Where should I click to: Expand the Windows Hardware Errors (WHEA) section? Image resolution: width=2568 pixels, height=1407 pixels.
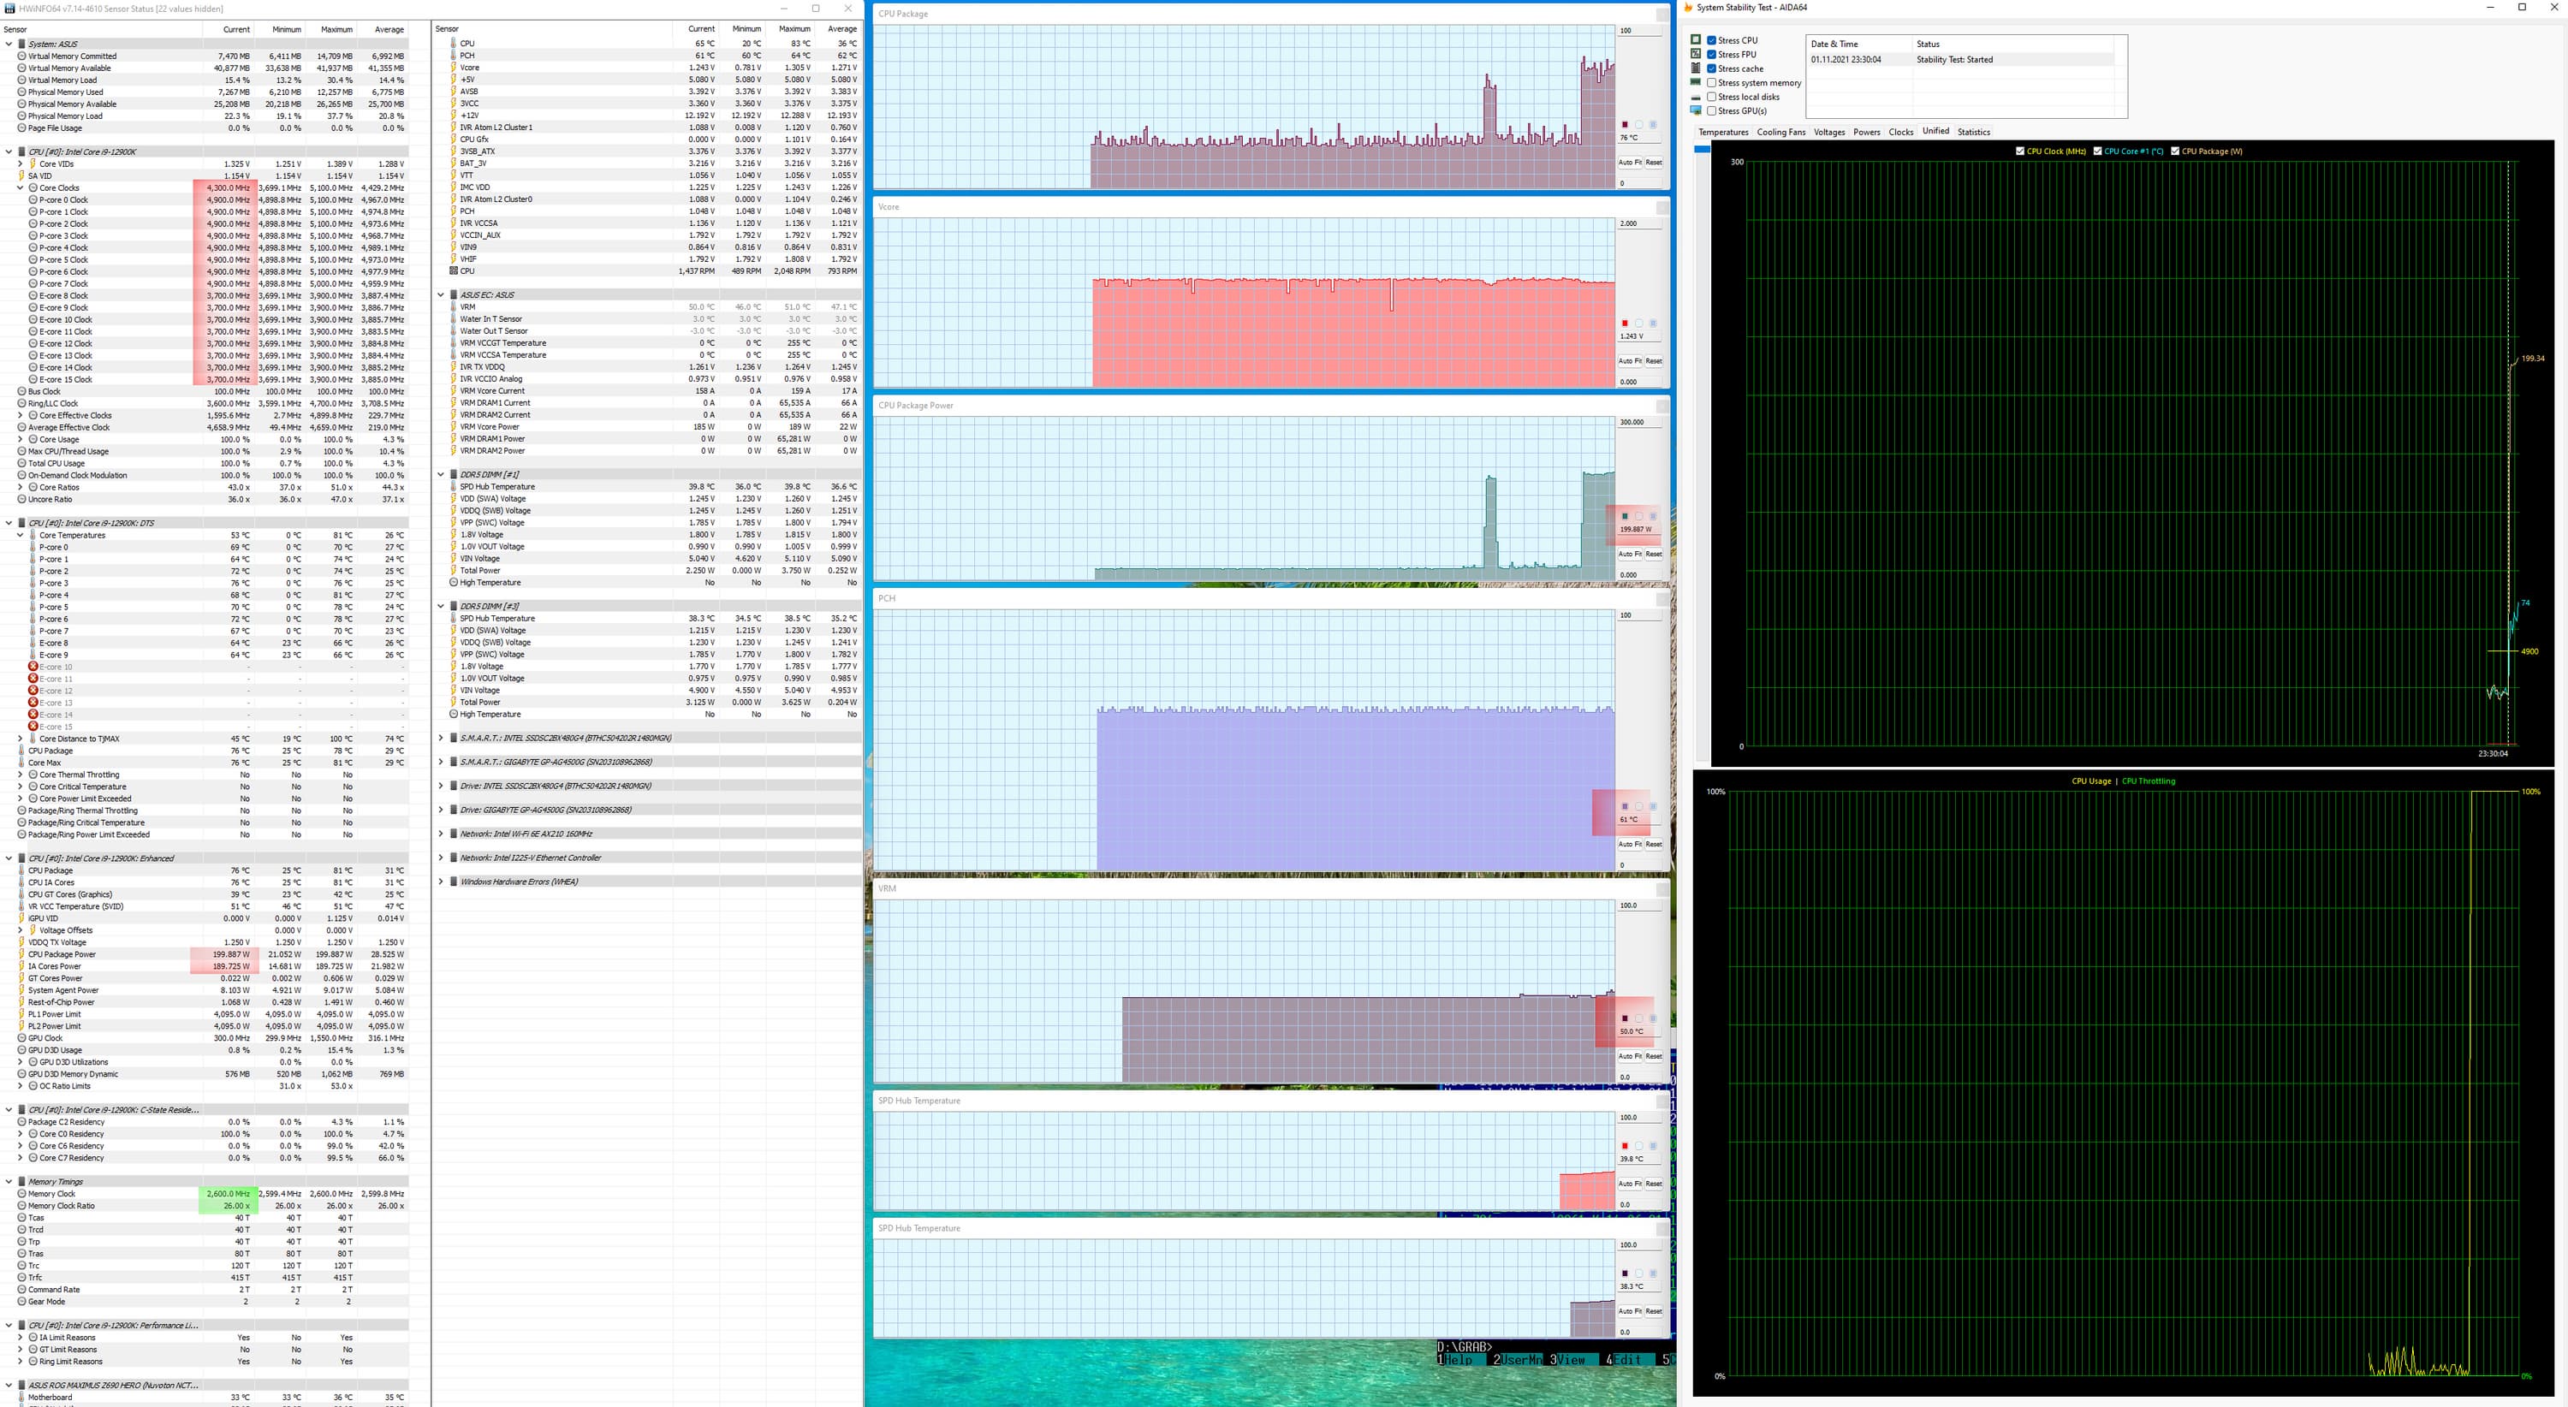click(x=441, y=882)
